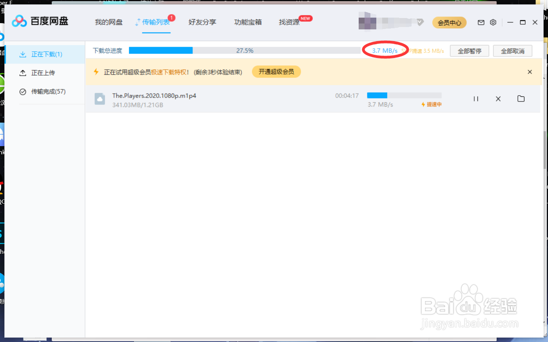Screen dimensions: 548x342
Task: Click the 开通超级会员 button
Action: (x=276, y=72)
